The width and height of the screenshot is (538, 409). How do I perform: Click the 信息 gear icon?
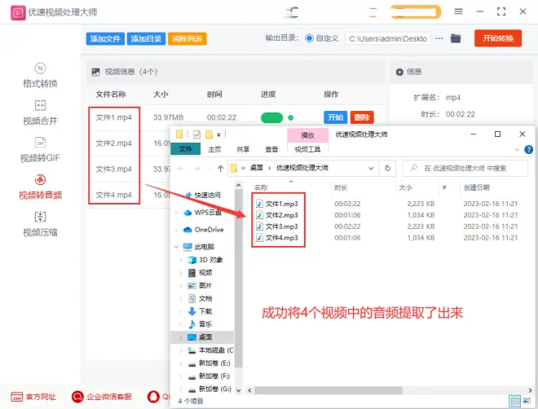coord(399,72)
